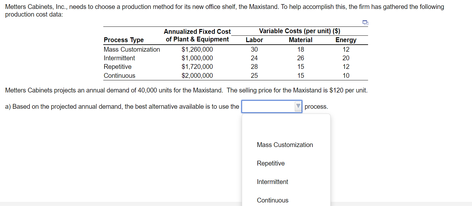This screenshot has width=472, height=206.
Task: Click labor value 24 for Intermittent
Action: [254, 58]
